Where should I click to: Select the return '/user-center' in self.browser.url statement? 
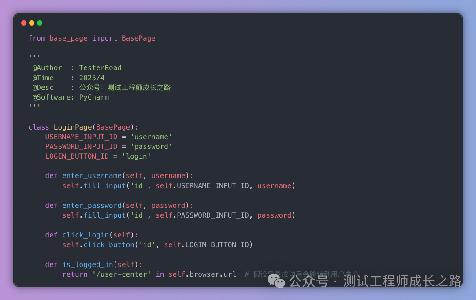click(x=149, y=274)
